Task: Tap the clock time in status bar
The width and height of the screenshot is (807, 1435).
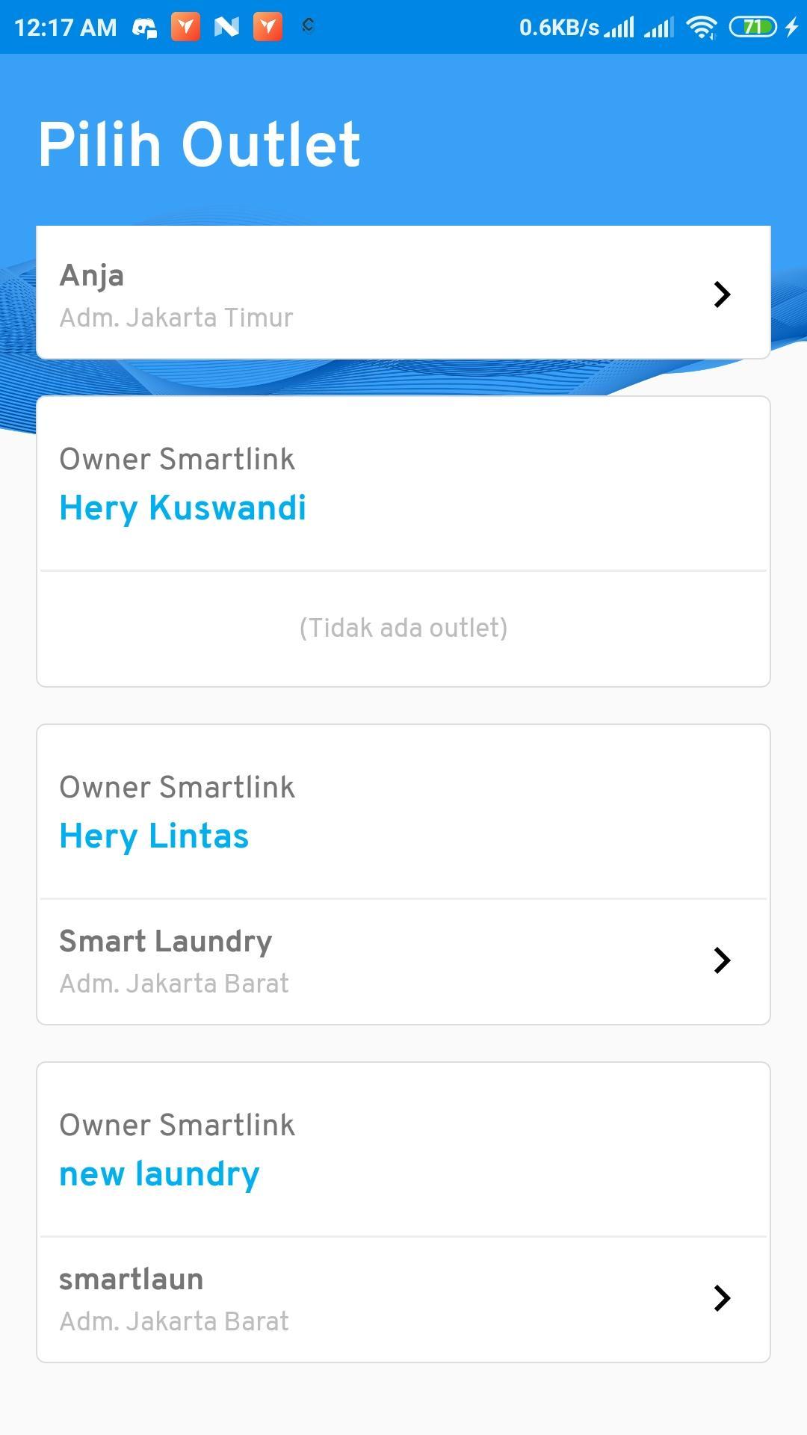Action: pyautogui.click(x=66, y=28)
